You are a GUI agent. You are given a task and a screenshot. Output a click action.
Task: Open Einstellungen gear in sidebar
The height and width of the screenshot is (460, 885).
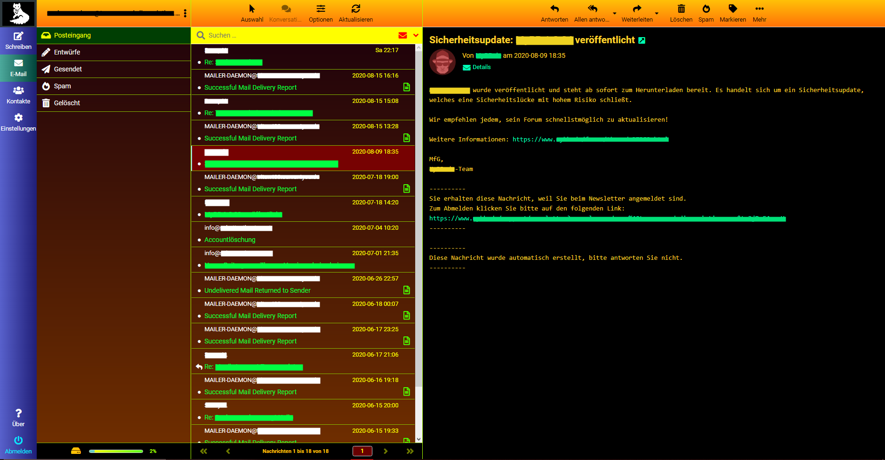(x=18, y=118)
